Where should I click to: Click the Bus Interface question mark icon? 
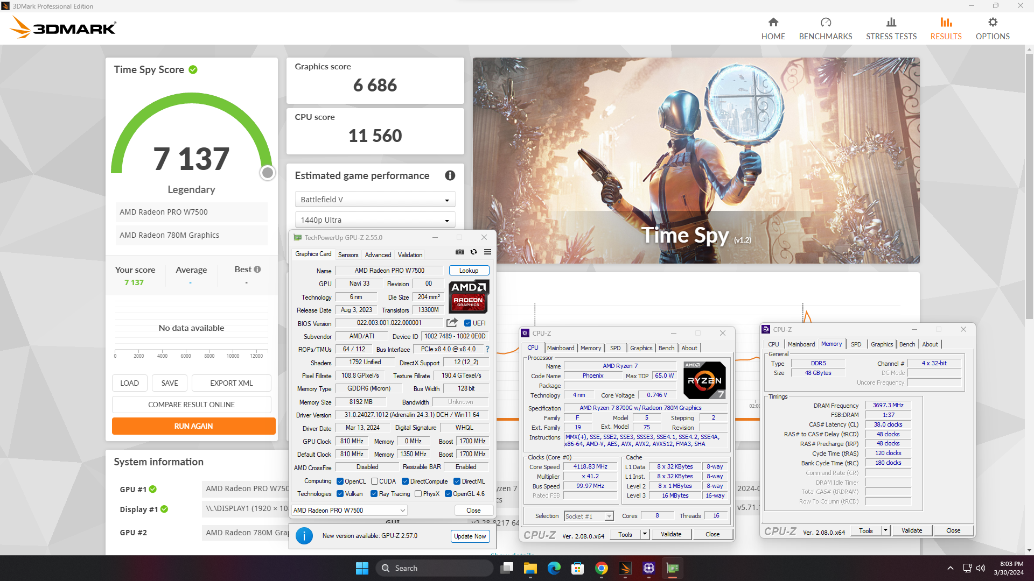click(x=487, y=349)
